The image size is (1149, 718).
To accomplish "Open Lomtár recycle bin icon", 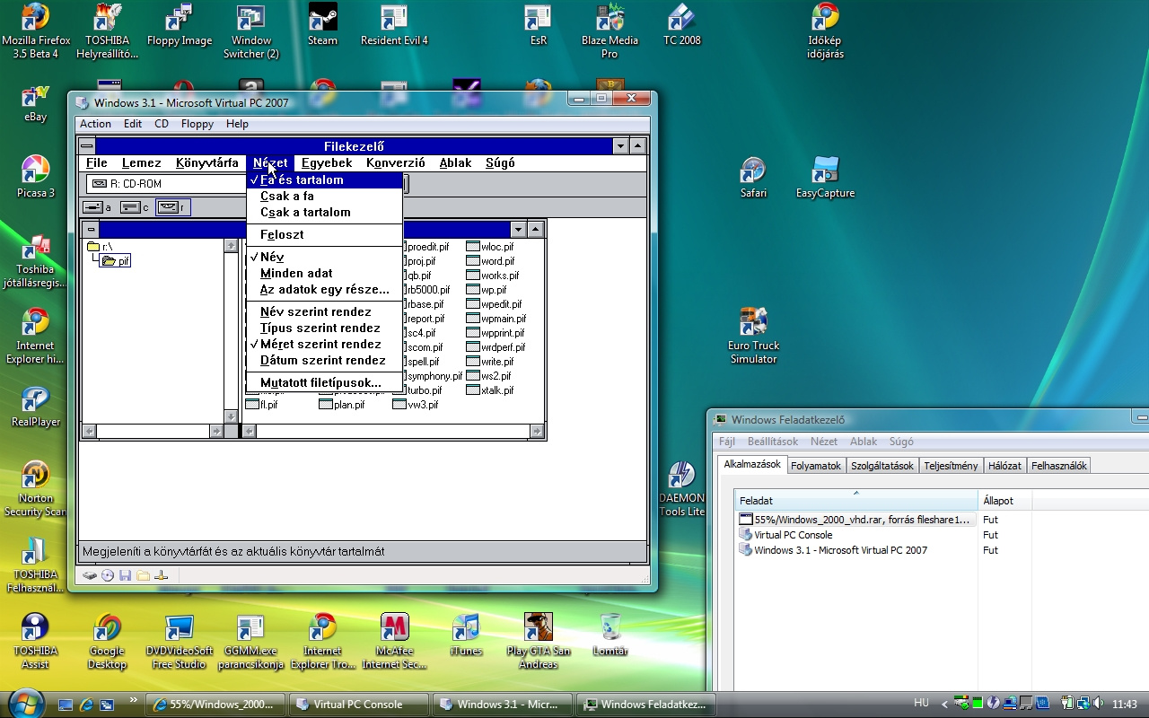I will click(610, 635).
